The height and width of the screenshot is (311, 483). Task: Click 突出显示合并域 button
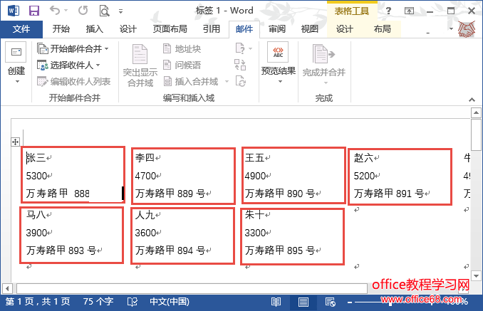click(140, 65)
